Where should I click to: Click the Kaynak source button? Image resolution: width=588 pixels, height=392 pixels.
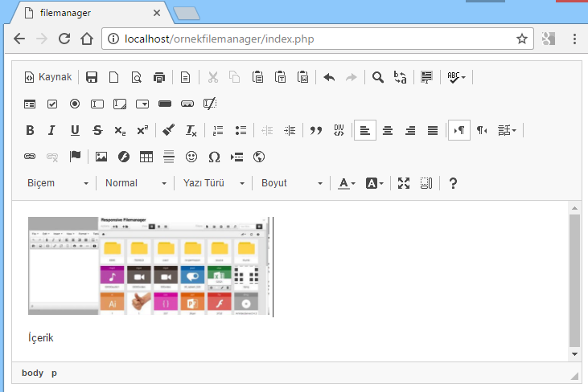tap(48, 77)
